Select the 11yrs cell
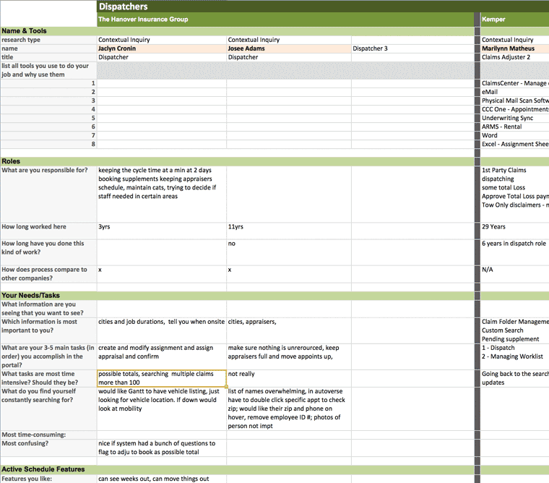The height and width of the screenshot is (483, 549). click(x=289, y=231)
